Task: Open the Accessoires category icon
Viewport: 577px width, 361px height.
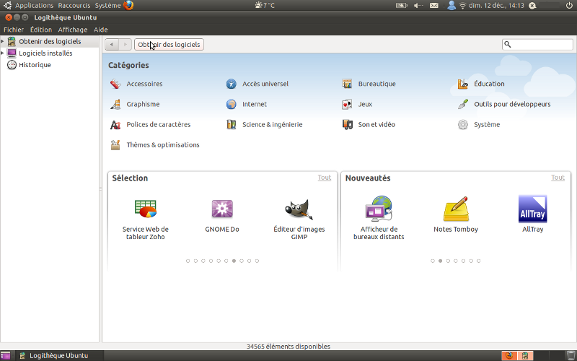Action: (115, 84)
